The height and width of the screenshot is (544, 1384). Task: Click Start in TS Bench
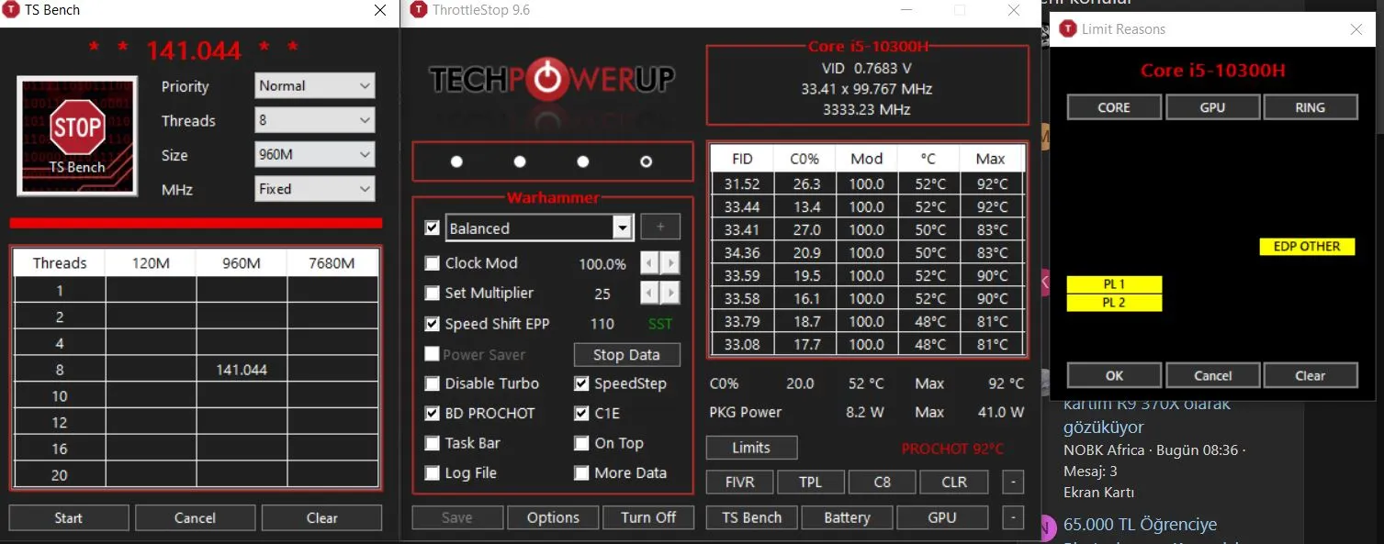pyautogui.click(x=69, y=517)
